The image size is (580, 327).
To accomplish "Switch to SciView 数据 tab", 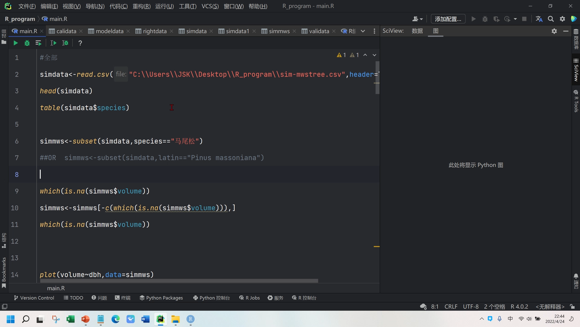I will 417,31.
